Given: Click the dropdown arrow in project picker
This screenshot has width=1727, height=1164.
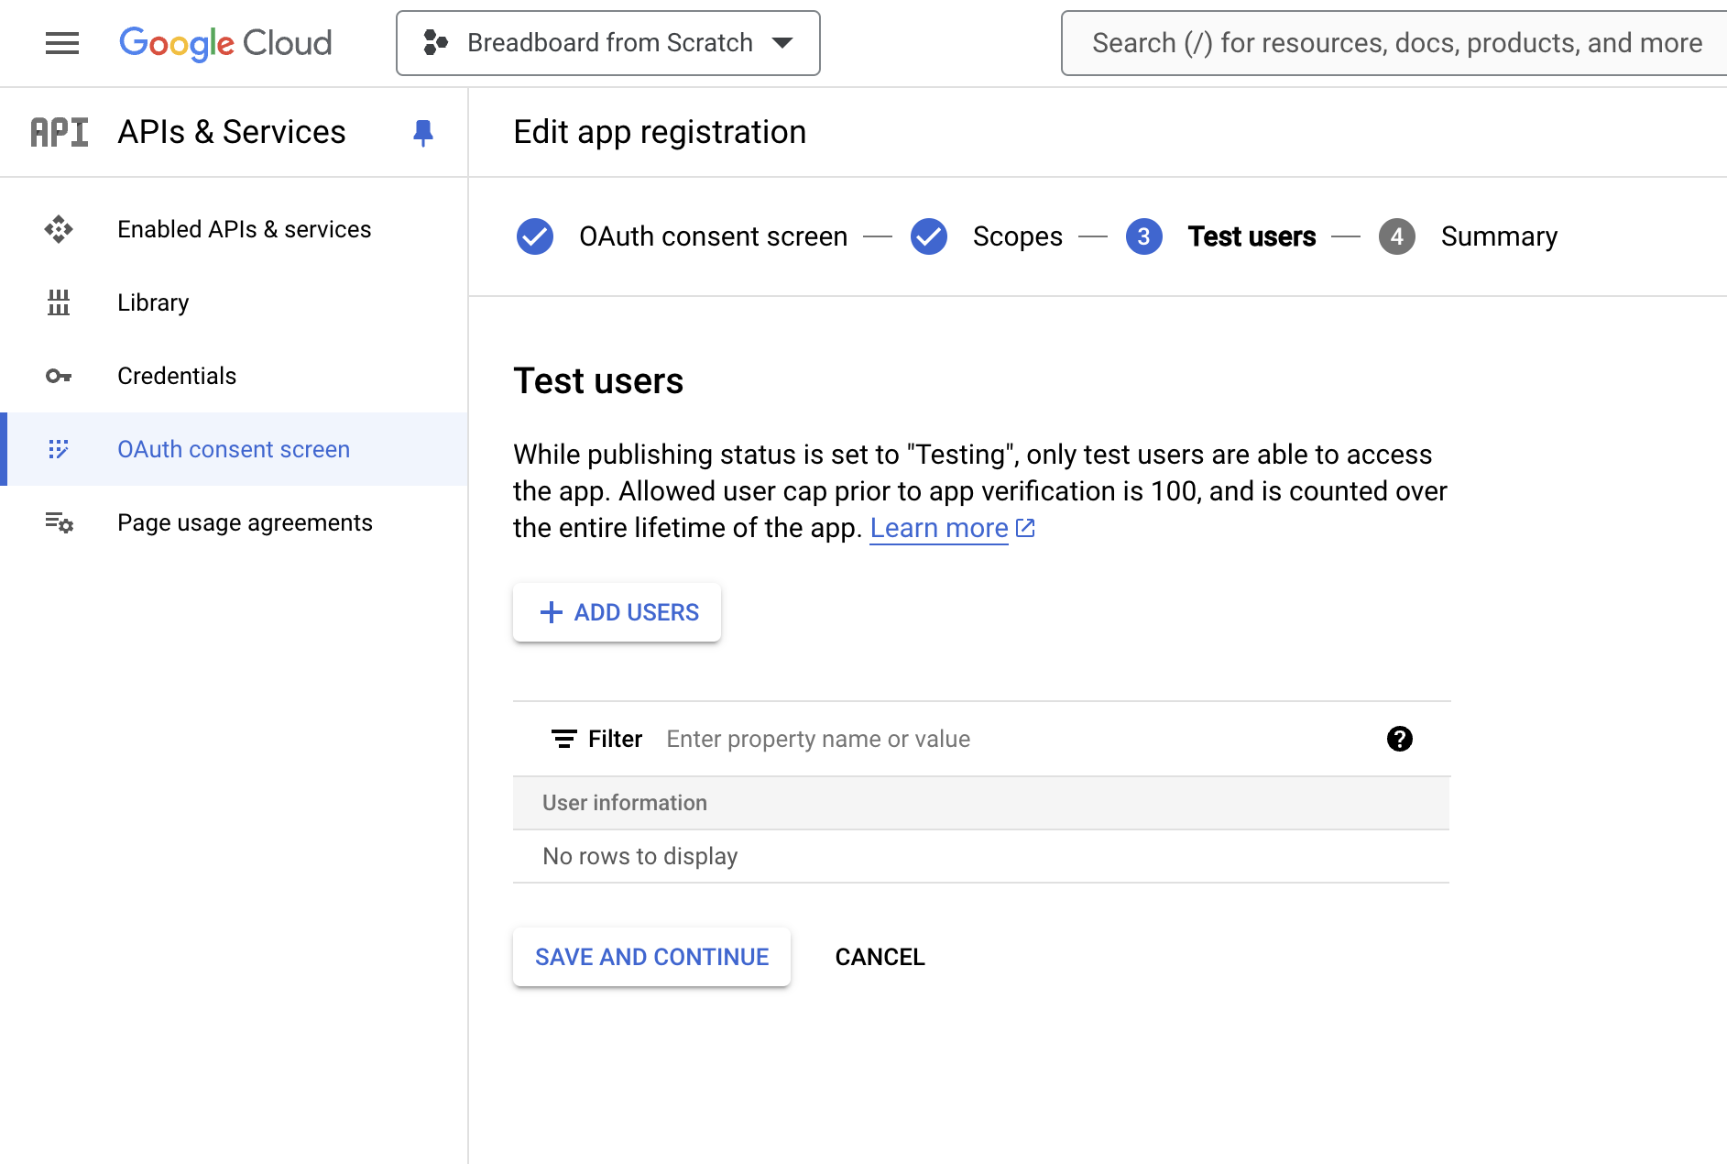Looking at the screenshot, I should click(x=782, y=43).
